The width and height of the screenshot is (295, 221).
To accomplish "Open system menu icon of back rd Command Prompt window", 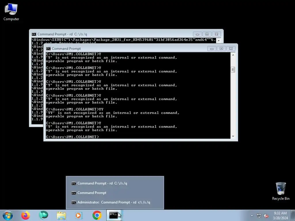I will click(34, 34).
